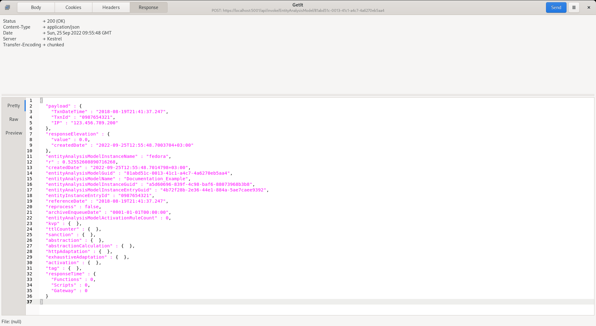Click line number 37 in the gutter
596x326 pixels.
coord(29,302)
